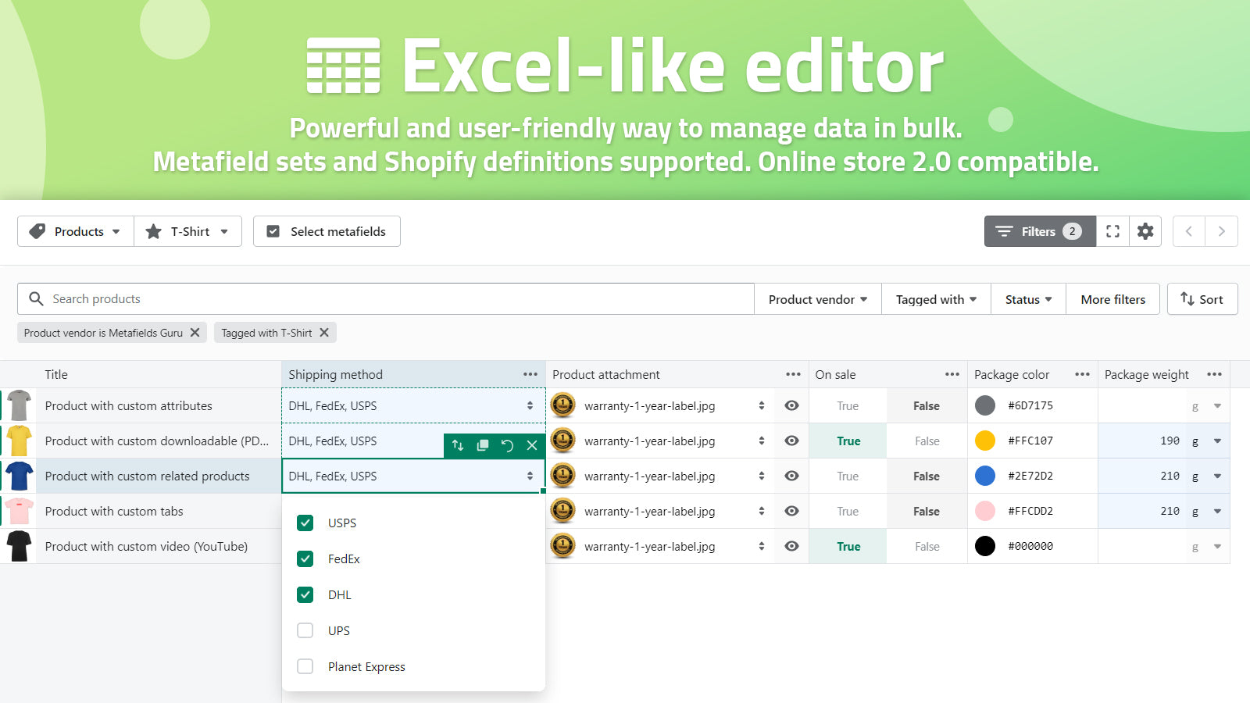Viewport: 1250px width, 703px height.
Task: Uncheck the DHL shipping method
Action: (305, 594)
